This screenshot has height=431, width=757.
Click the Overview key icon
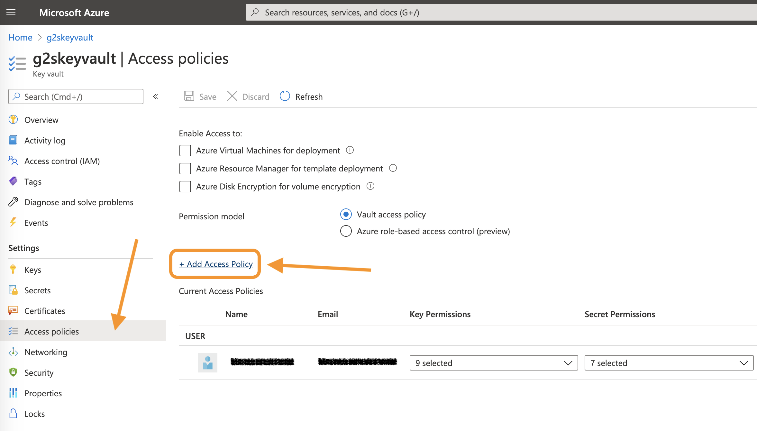[13, 120]
